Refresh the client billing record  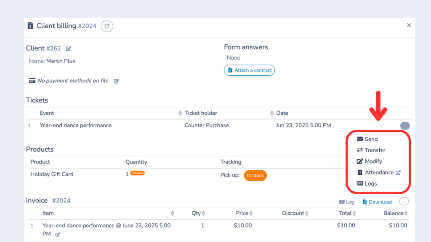[106, 26]
